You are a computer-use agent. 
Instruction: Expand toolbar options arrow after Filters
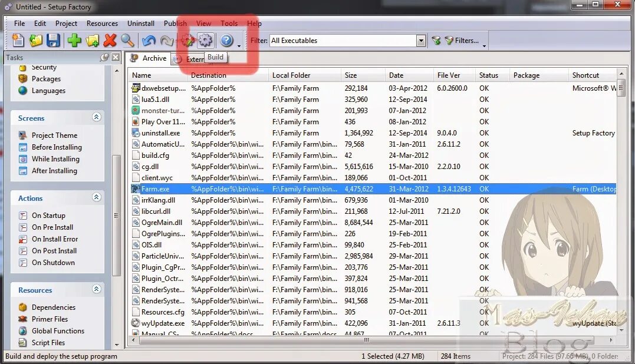[x=484, y=46]
